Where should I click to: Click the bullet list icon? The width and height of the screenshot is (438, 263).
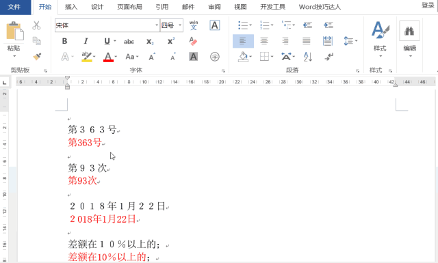tap(243, 25)
